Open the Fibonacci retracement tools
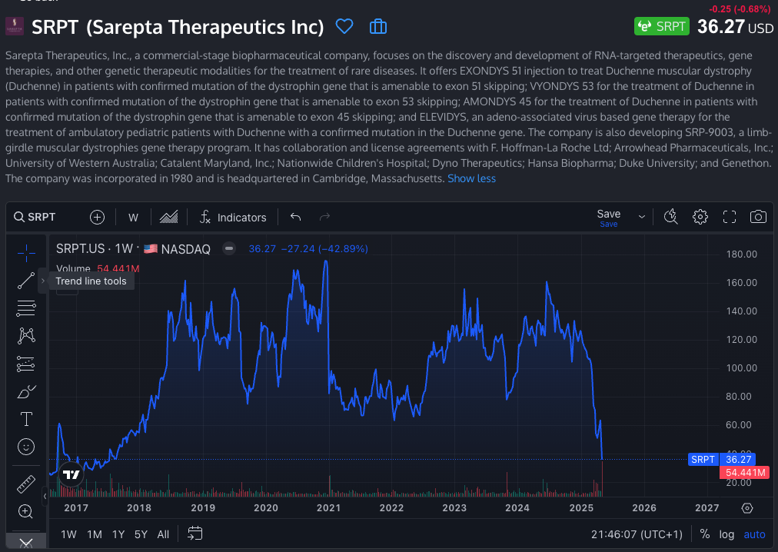 click(26, 308)
